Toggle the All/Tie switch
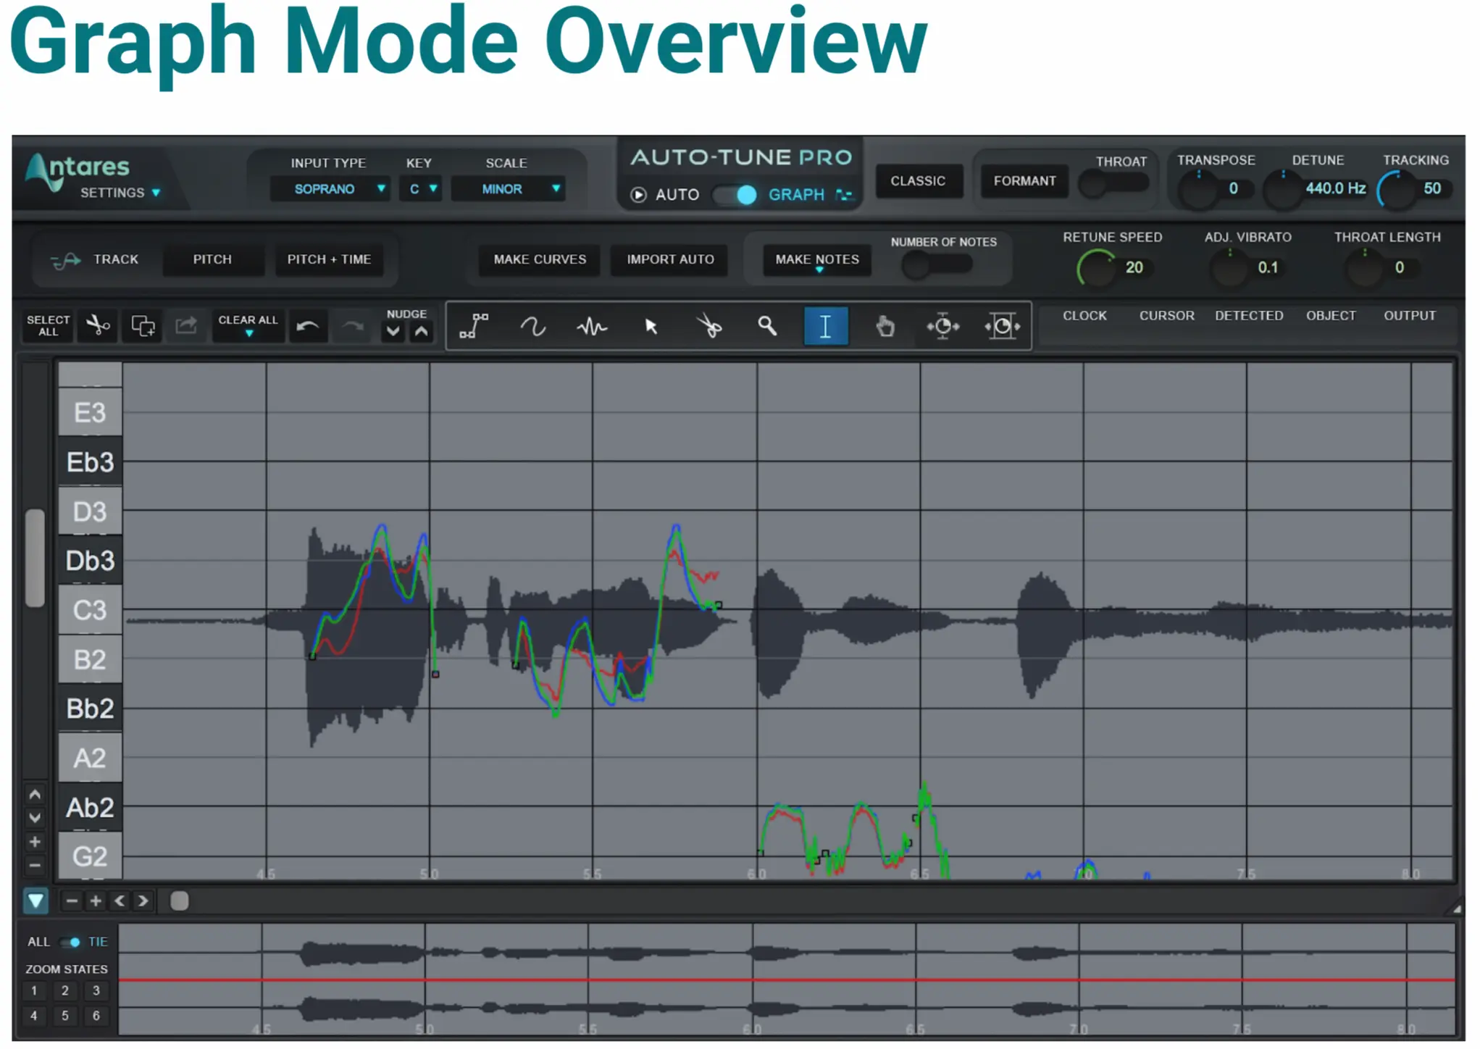The width and height of the screenshot is (1480, 1049). [x=70, y=943]
